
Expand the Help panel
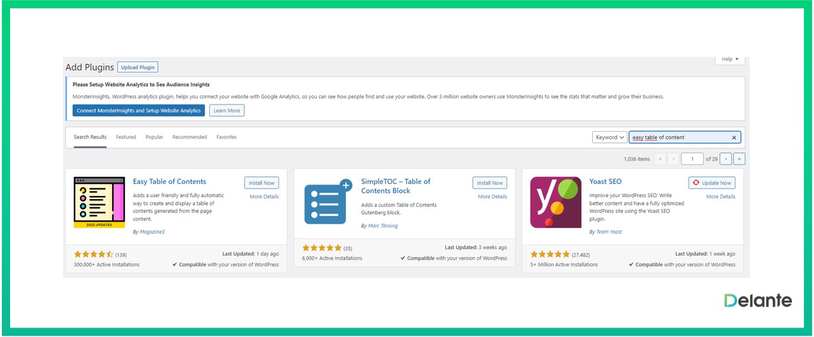730,59
